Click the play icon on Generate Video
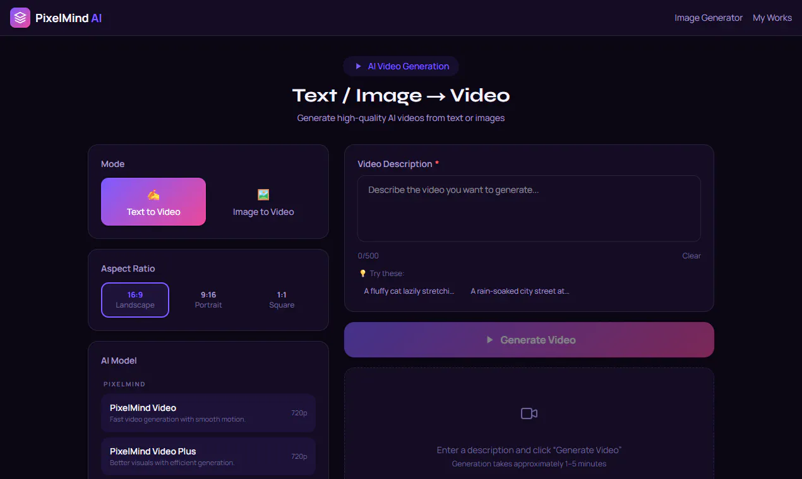The height and width of the screenshot is (479, 802). click(x=489, y=340)
